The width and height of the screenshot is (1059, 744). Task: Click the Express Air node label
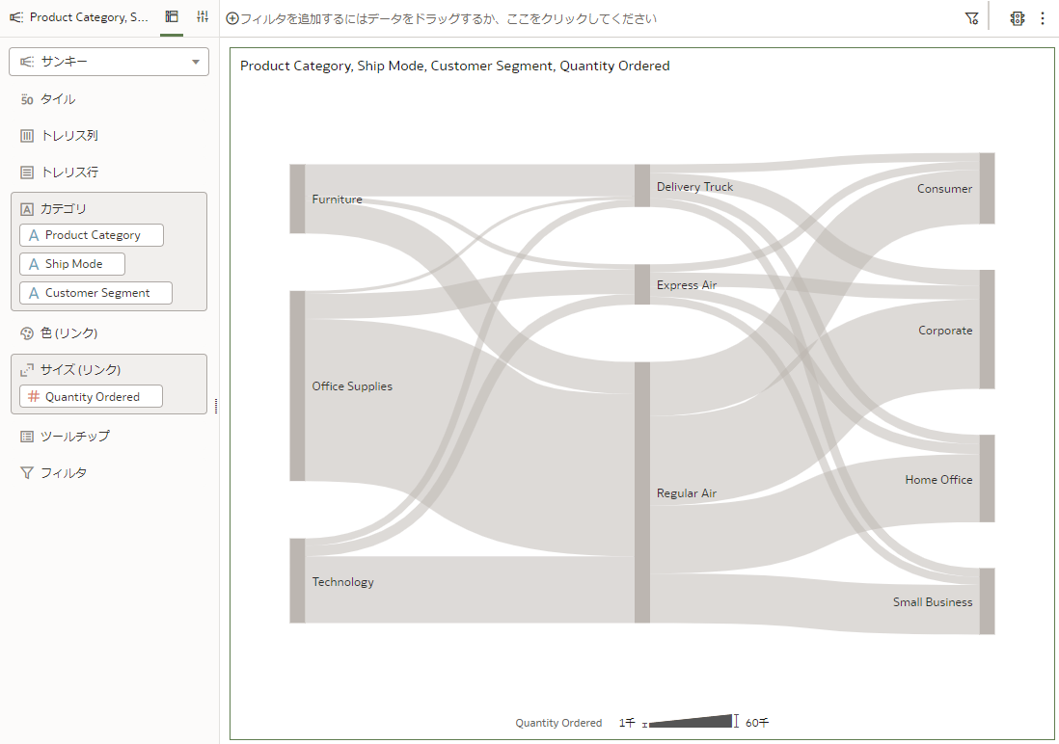point(686,285)
